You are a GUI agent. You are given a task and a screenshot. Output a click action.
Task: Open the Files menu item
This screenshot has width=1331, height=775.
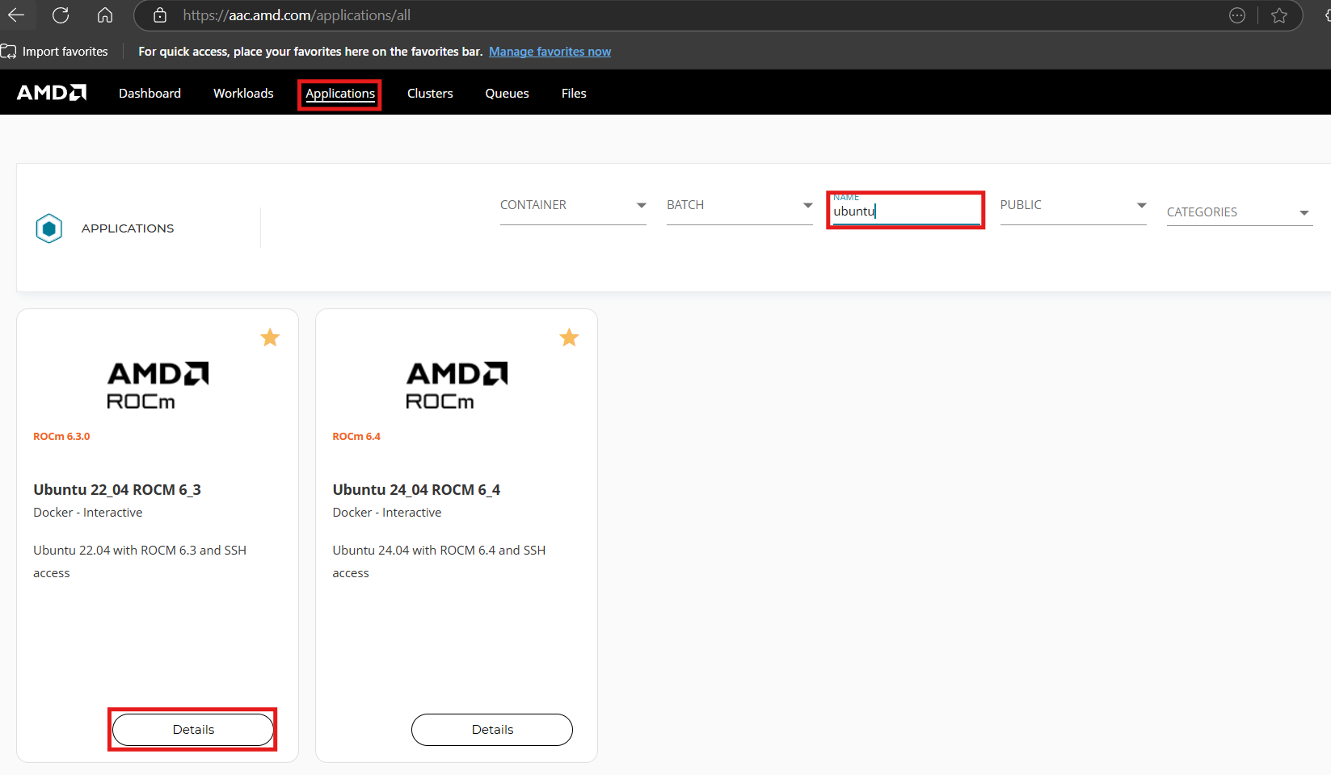click(x=574, y=94)
